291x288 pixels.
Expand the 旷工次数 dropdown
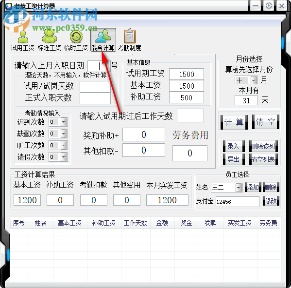(x=64, y=145)
